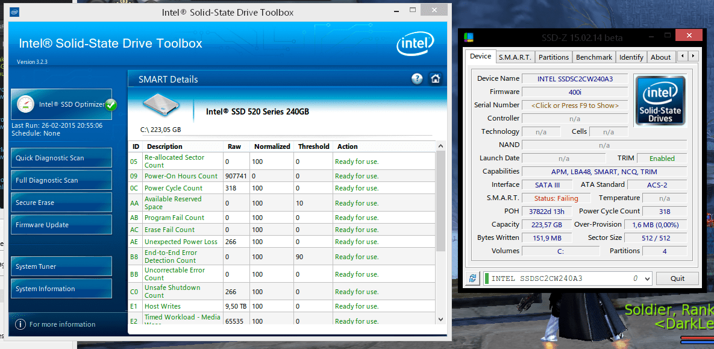Reveal serial number by clicking its field
714x349 pixels.
[x=575, y=105]
